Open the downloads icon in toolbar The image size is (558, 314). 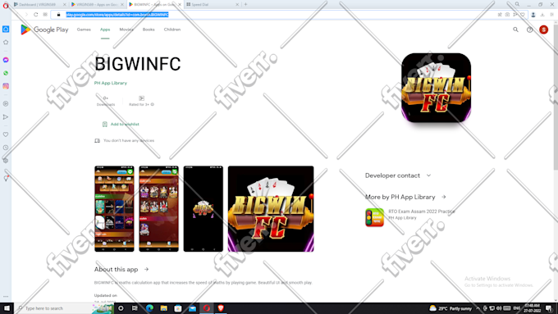coord(542,15)
